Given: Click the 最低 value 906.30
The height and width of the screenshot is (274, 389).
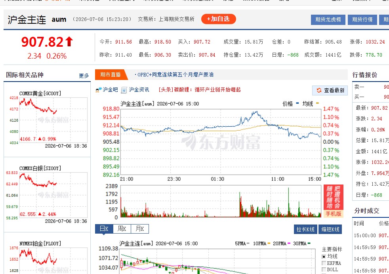Looking at the screenshot, I should [163, 55].
